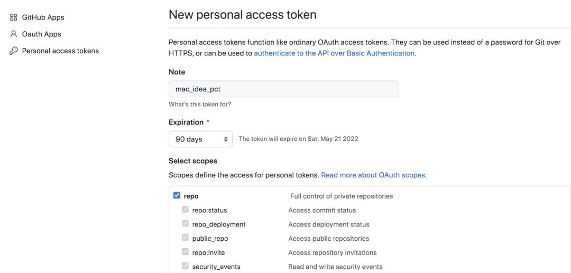Go to Oauth Apps section
571x273 pixels.
tap(41, 34)
